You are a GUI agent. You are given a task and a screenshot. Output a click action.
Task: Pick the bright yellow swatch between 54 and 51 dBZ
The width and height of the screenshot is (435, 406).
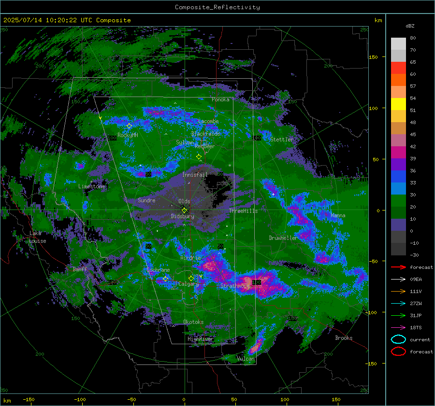[398, 104]
